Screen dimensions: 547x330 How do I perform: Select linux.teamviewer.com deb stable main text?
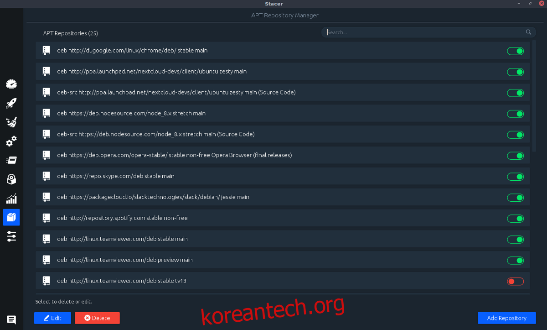(122, 239)
